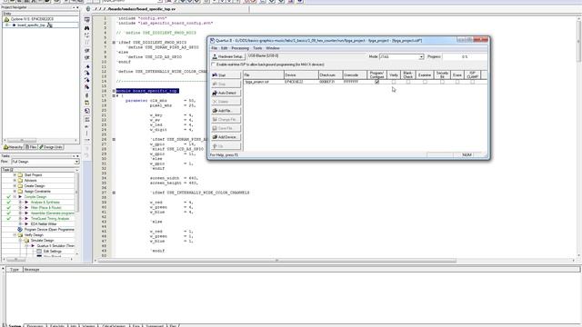Viewport: 582px width, 327px height.
Task: Switch to the Design Units tab
Action: 51,147
